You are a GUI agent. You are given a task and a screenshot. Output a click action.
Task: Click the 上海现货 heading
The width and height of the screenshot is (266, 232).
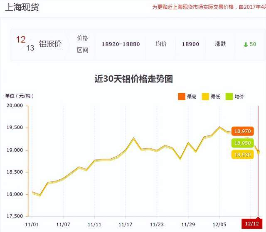pyautogui.click(x=22, y=7)
